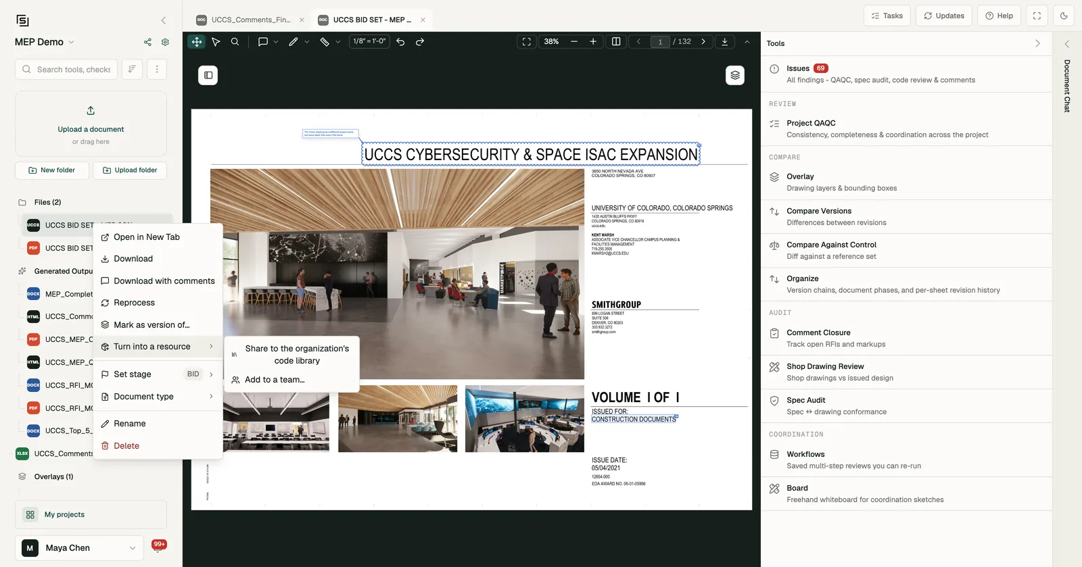
Task: Select the pencil markup tool
Action: coord(293,42)
